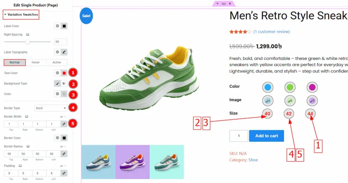Click the link values icon for Padding
The image size is (348, 183).
(x=64, y=173)
